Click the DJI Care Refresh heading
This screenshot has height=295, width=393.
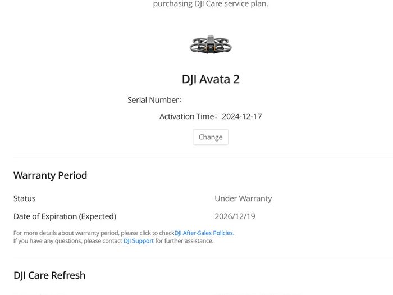49,275
